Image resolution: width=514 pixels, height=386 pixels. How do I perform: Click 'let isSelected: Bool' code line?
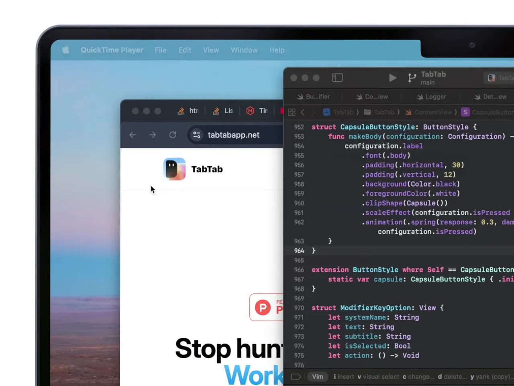pos(369,346)
